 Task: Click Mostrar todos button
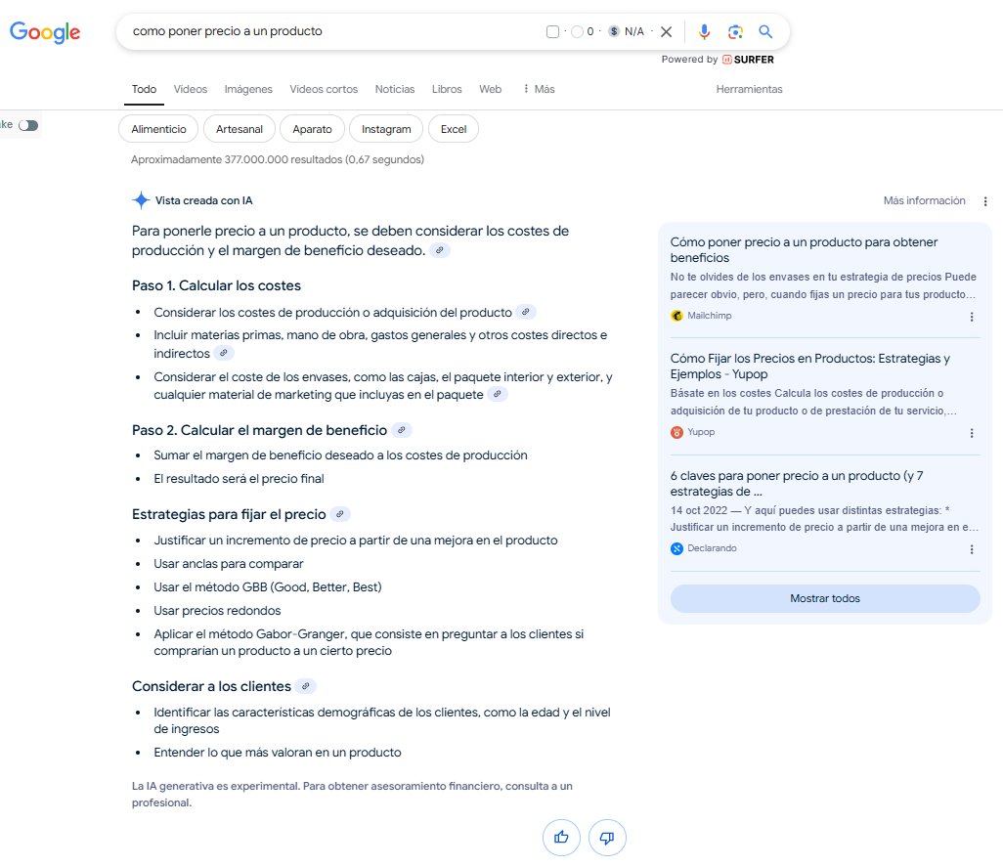click(824, 598)
